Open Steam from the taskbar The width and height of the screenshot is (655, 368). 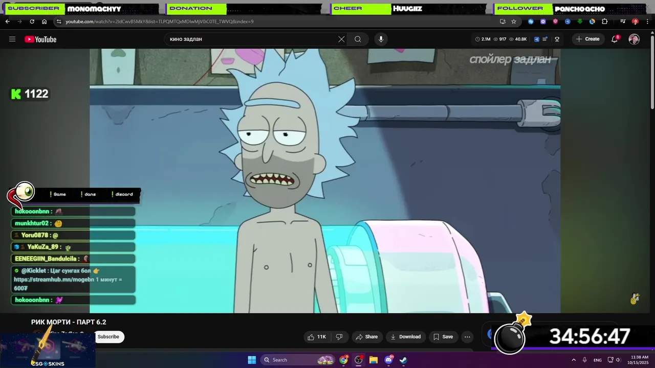point(403,360)
